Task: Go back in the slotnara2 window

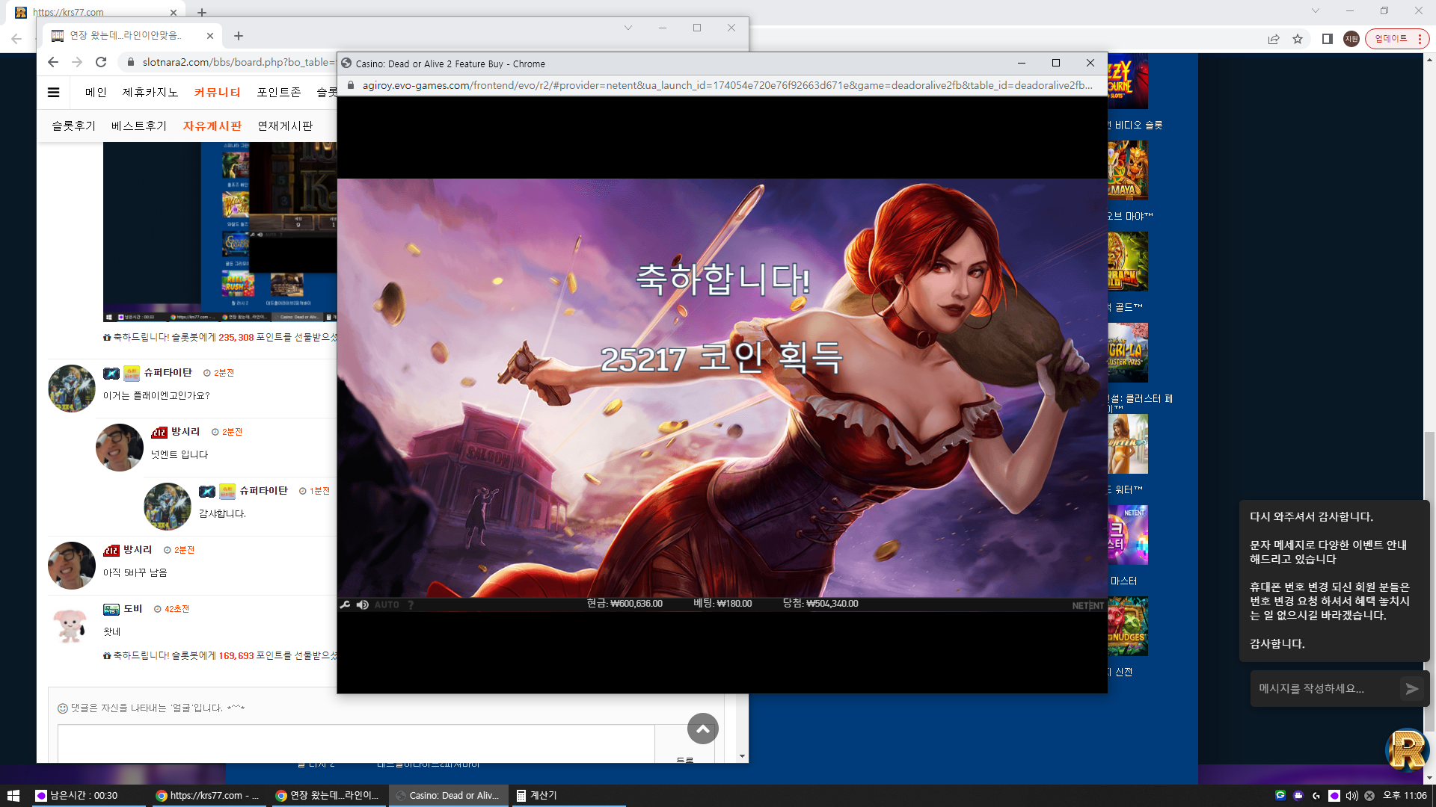Action: [x=52, y=62]
